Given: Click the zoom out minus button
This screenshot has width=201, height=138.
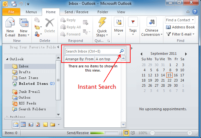Looking at the screenshot, I should 152,133.
